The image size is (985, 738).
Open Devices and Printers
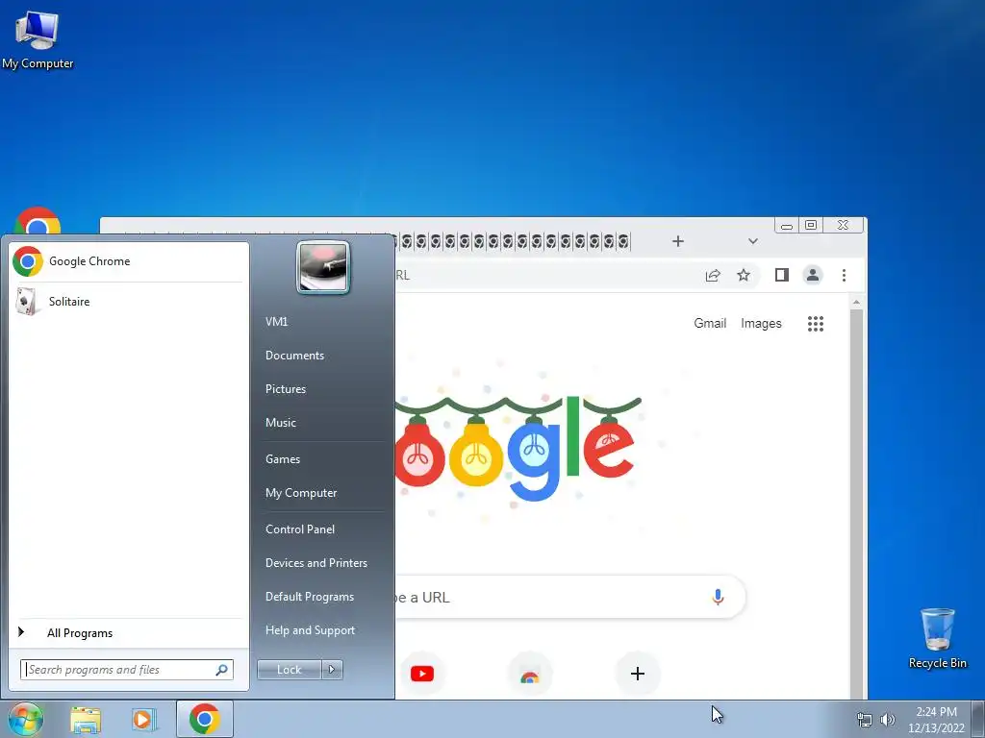pyautogui.click(x=316, y=563)
